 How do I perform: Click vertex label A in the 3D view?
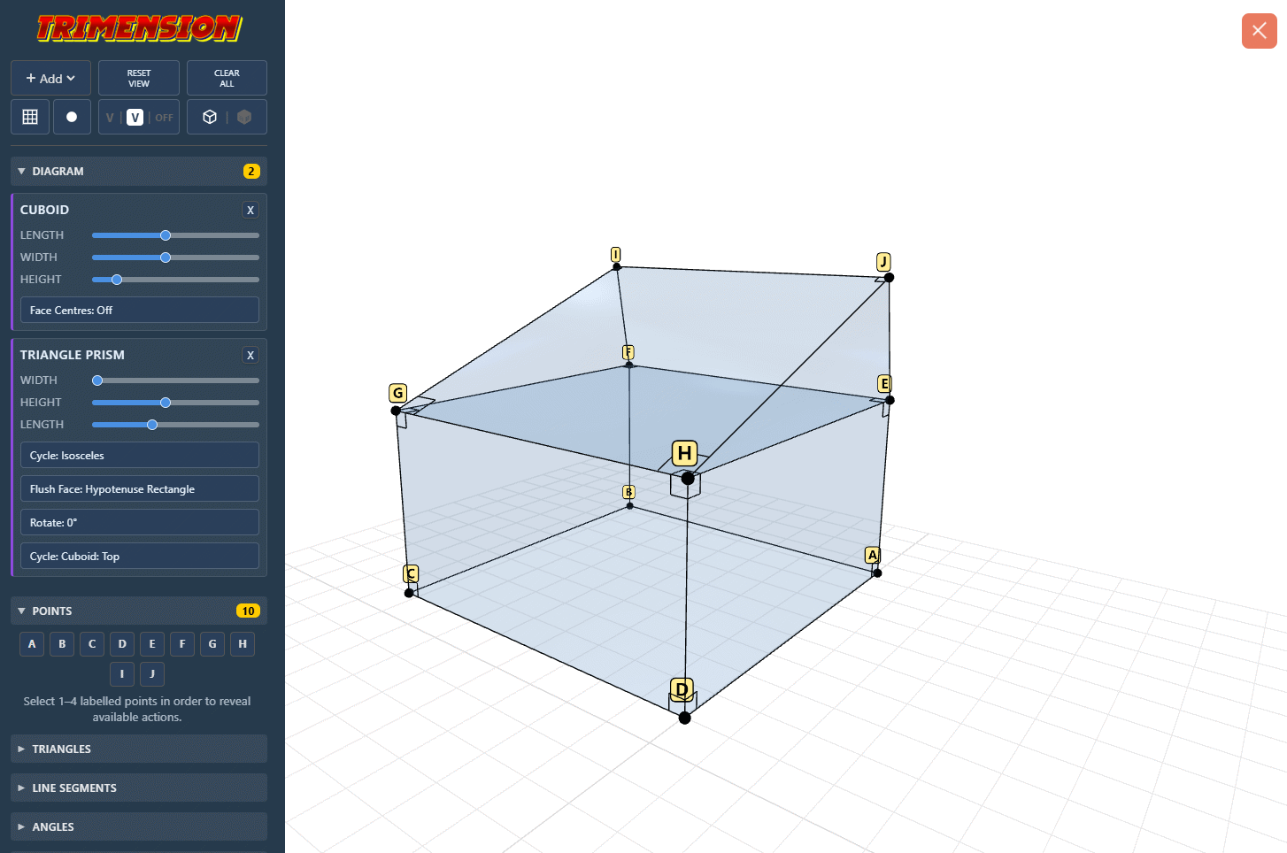[873, 555]
